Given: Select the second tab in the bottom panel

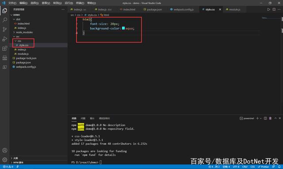Looking at the screenshot, I should (x=83, y=118).
